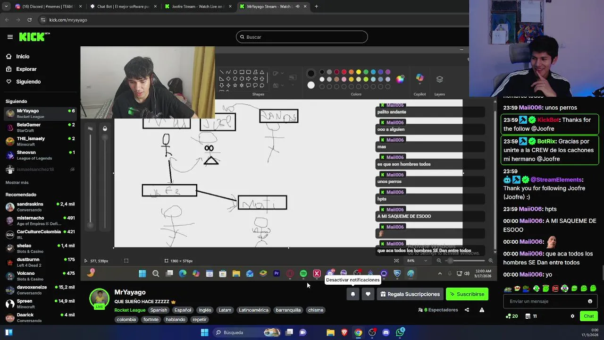Open Windows Start menu on taskbar
The width and height of the screenshot is (604, 340).
204,332
